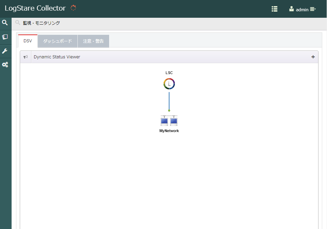Click the green connector dot above MyNetwork
Viewport: 327px width, 229px height.
click(x=169, y=111)
